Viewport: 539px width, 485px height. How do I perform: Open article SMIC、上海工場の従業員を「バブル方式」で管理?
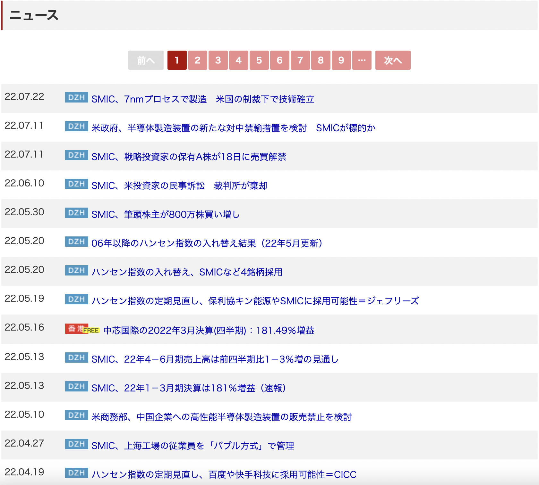[x=193, y=446]
